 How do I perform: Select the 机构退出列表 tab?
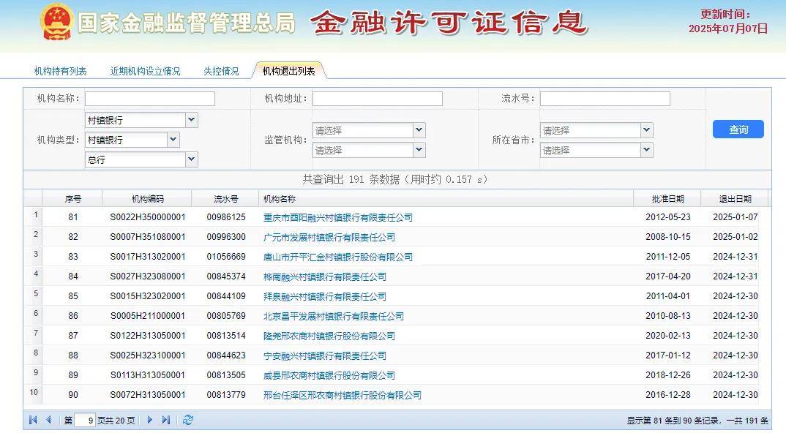(289, 71)
